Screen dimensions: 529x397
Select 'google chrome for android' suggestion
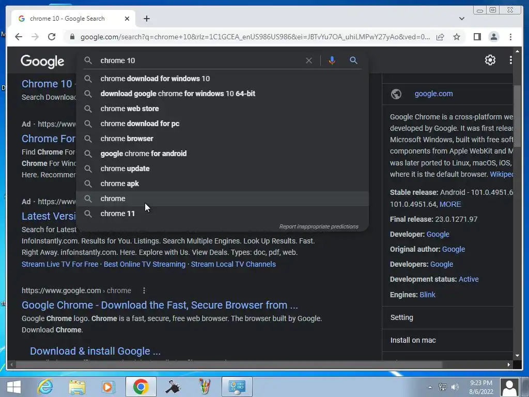(223, 154)
